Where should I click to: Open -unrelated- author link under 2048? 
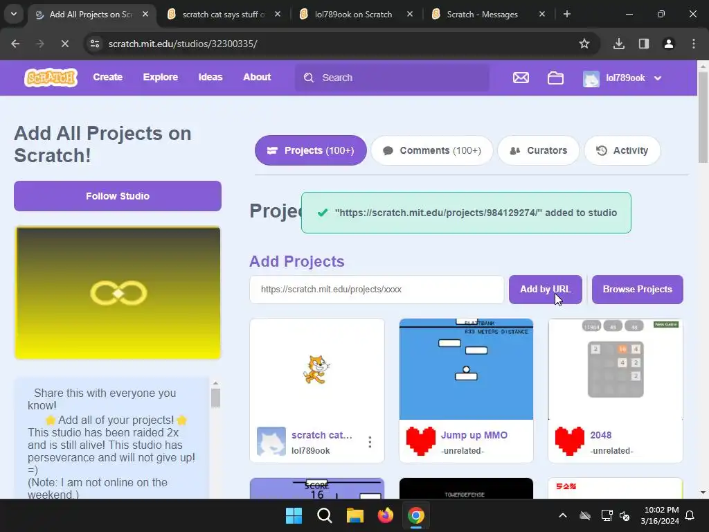[611, 450]
